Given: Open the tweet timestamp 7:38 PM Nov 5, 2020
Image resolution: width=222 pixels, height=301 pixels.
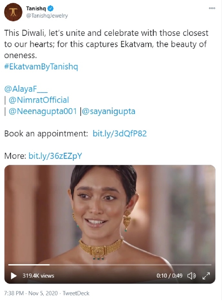Looking at the screenshot, I should pyautogui.click(x=31, y=293).
